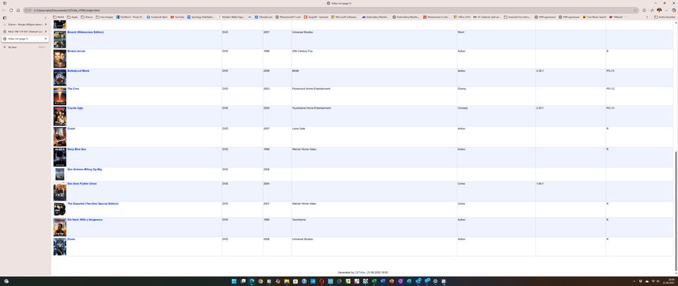Collapse the vertical tabs pane
The image size is (678, 286).
[45, 18]
